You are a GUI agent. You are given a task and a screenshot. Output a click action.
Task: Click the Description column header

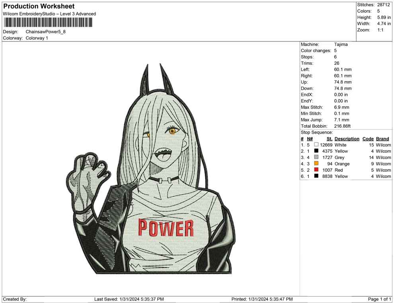tap(347, 139)
